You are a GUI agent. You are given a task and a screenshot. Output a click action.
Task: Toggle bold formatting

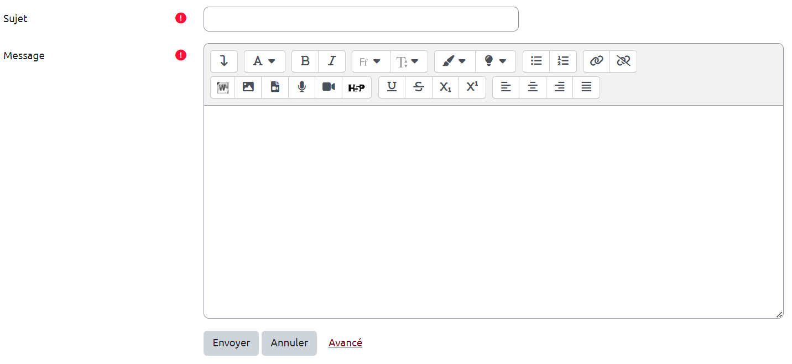click(x=305, y=61)
